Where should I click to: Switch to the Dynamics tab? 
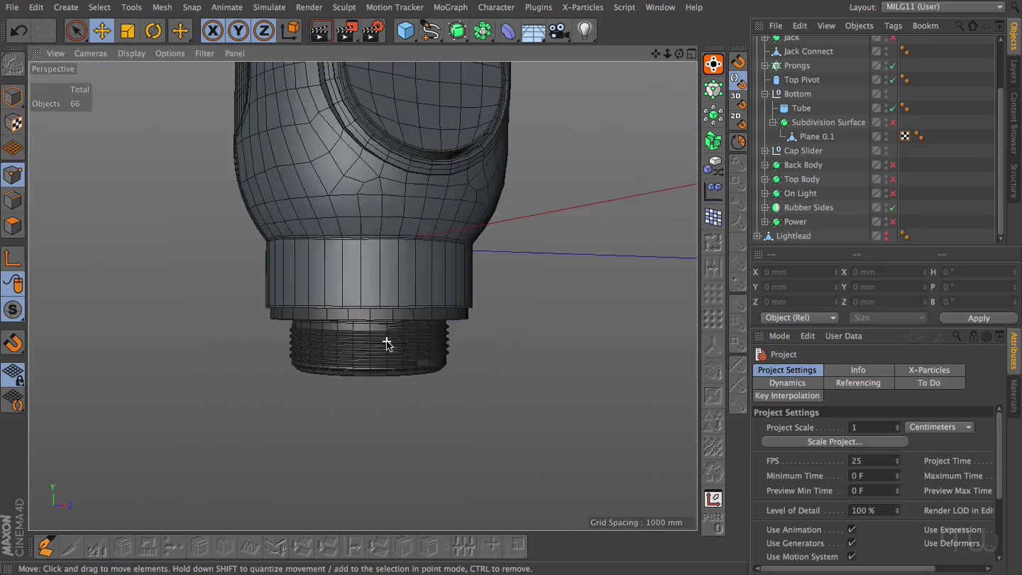[x=787, y=383]
